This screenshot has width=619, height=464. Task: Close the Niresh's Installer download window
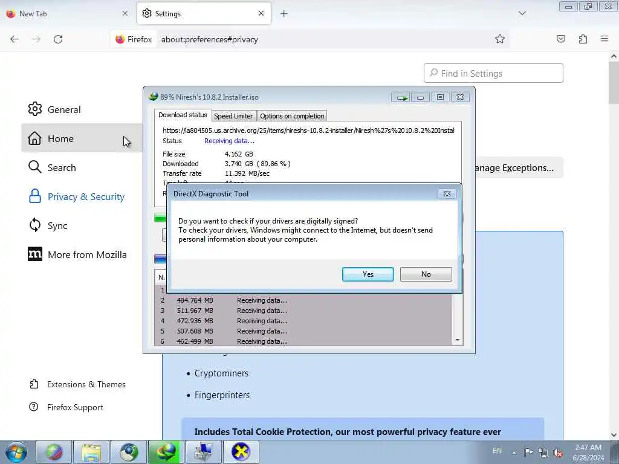[460, 97]
